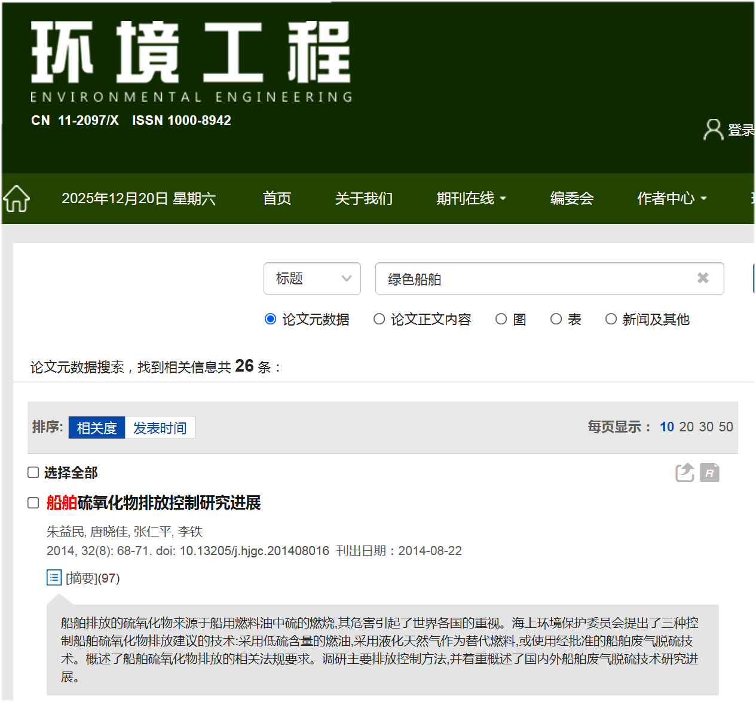Image resolution: width=756 pixels, height=702 pixels.
Task: Show 30 results per page
Action: point(706,427)
